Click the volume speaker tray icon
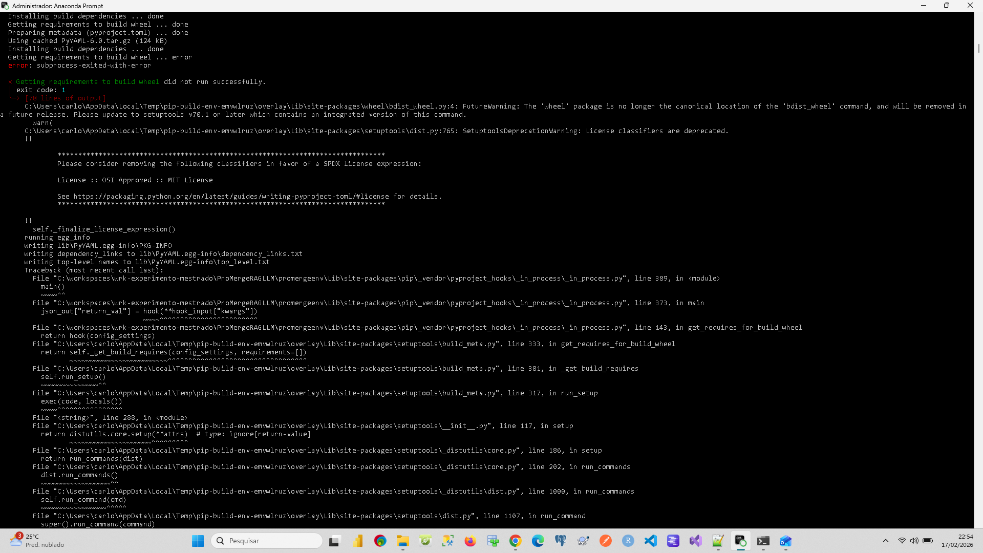This screenshot has width=983, height=553. pyautogui.click(x=914, y=541)
